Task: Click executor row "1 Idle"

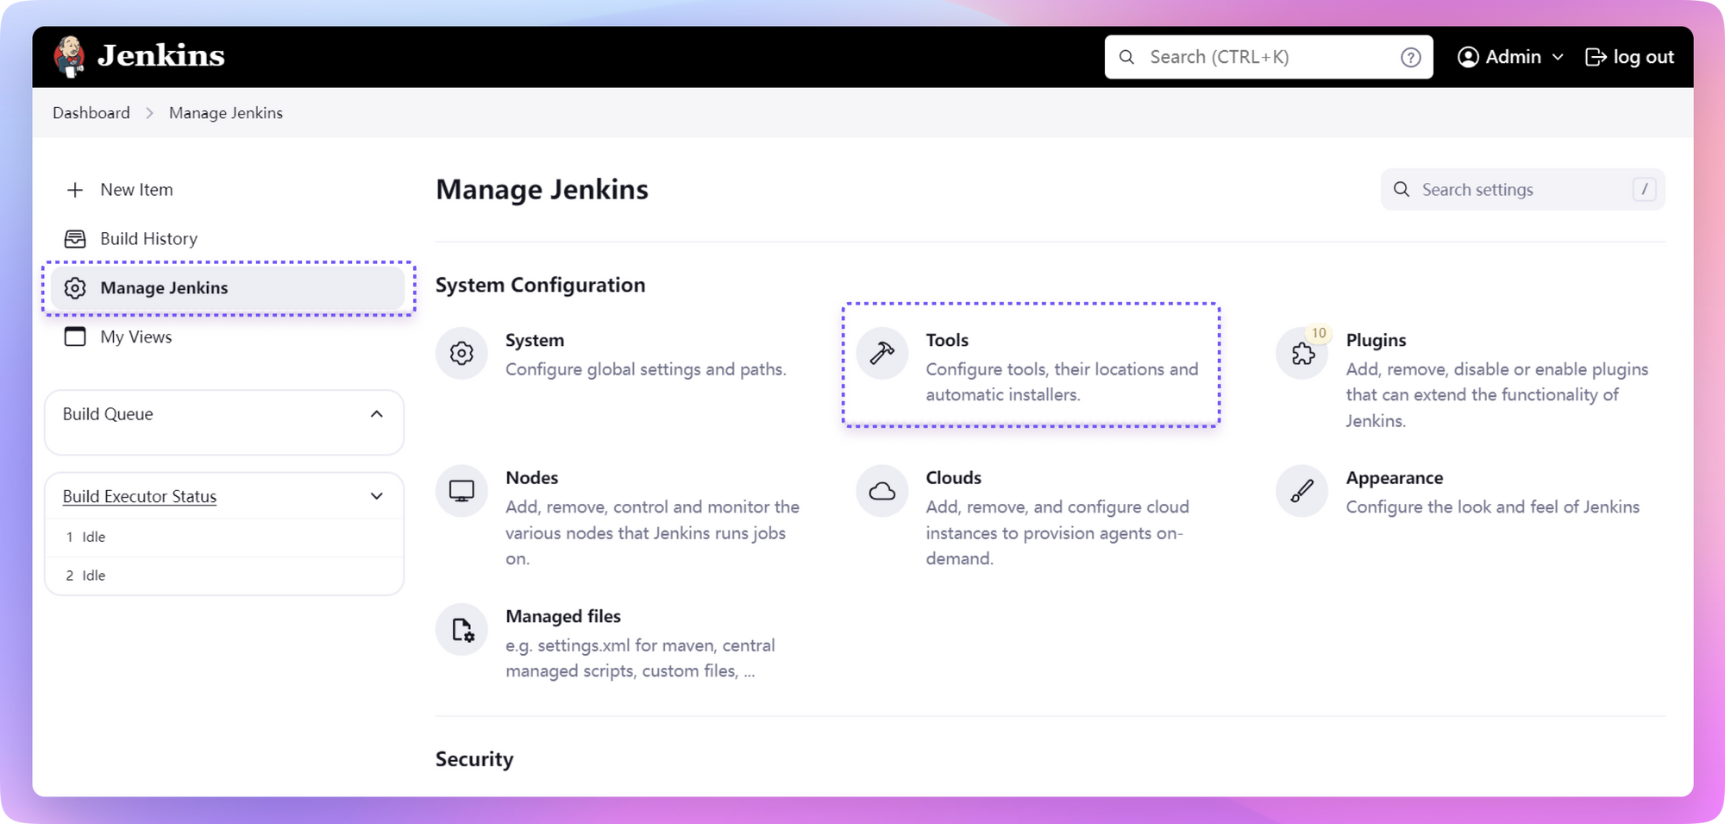Action: tap(224, 537)
